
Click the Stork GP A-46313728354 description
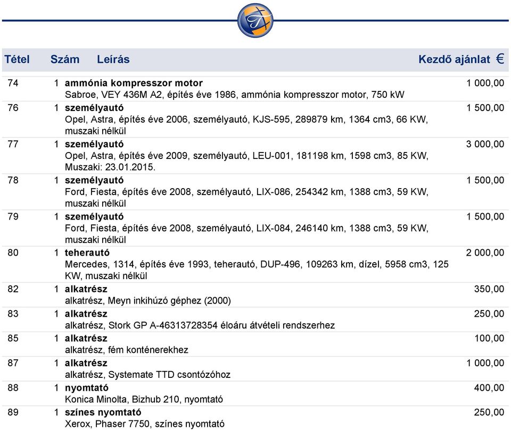(x=200, y=325)
